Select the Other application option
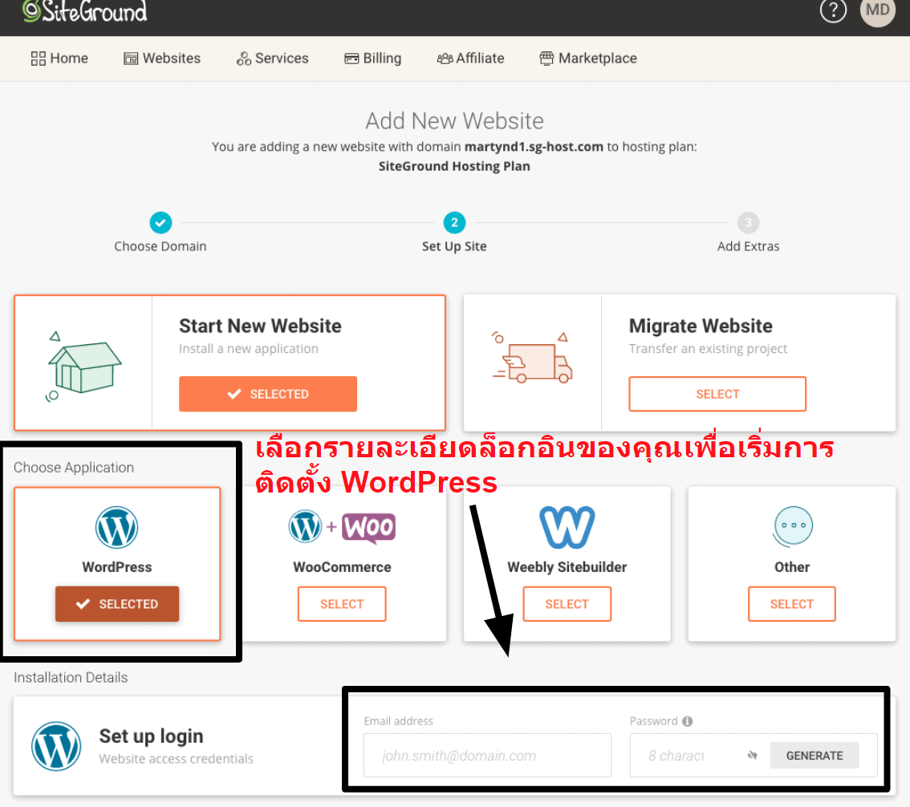The image size is (910, 807). (x=791, y=604)
